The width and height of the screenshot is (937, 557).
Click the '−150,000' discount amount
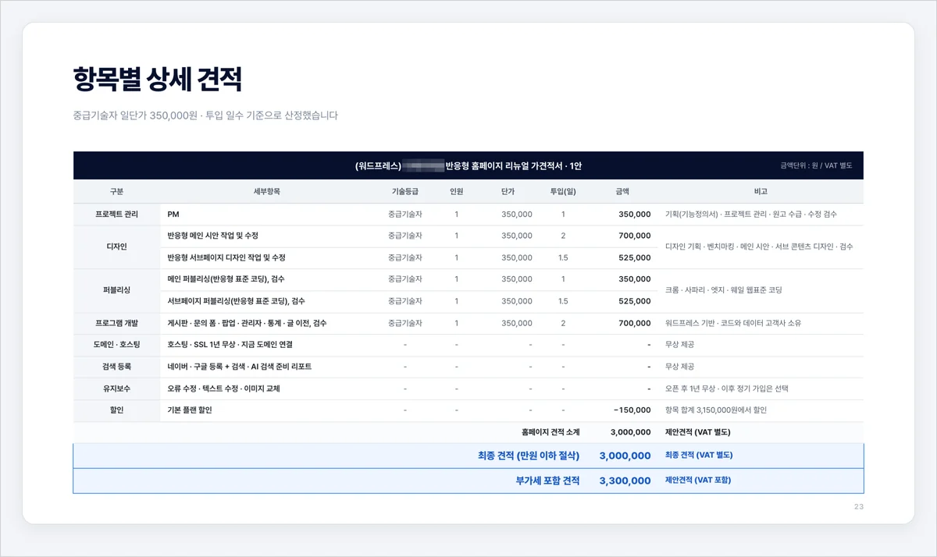[x=632, y=410]
